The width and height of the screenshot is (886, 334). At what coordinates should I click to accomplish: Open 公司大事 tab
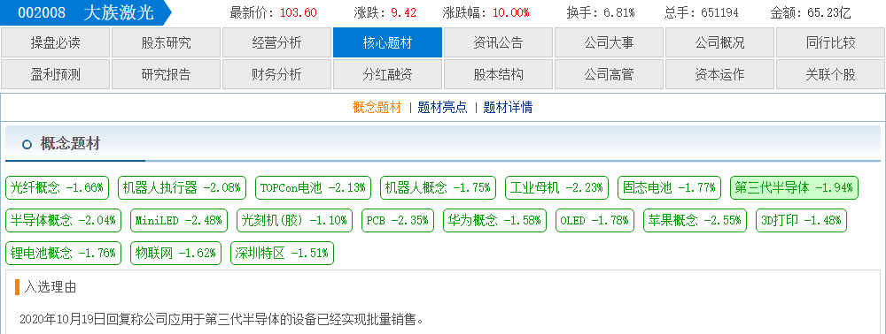pyautogui.click(x=610, y=42)
